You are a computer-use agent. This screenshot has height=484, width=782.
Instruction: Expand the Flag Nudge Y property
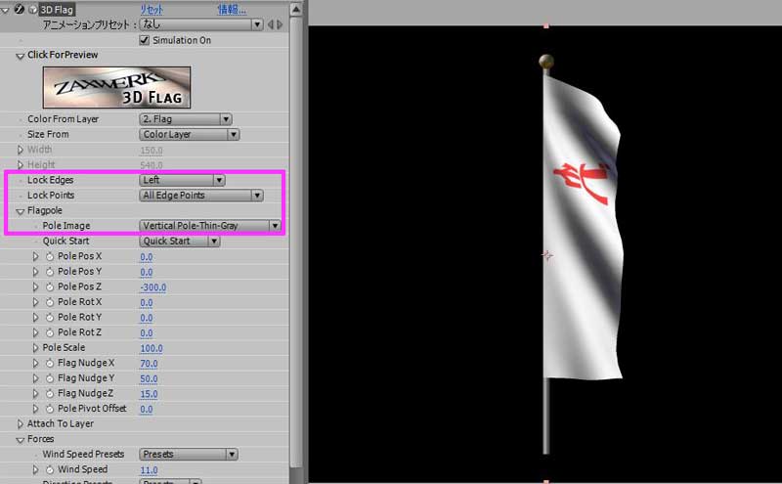click(x=35, y=378)
